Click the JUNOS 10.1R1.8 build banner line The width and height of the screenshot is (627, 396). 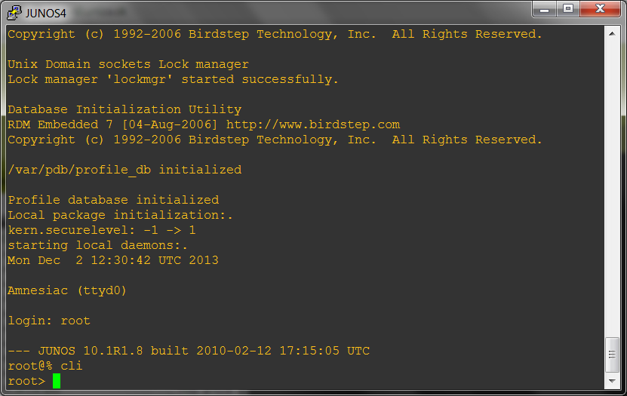[x=189, y=351]
